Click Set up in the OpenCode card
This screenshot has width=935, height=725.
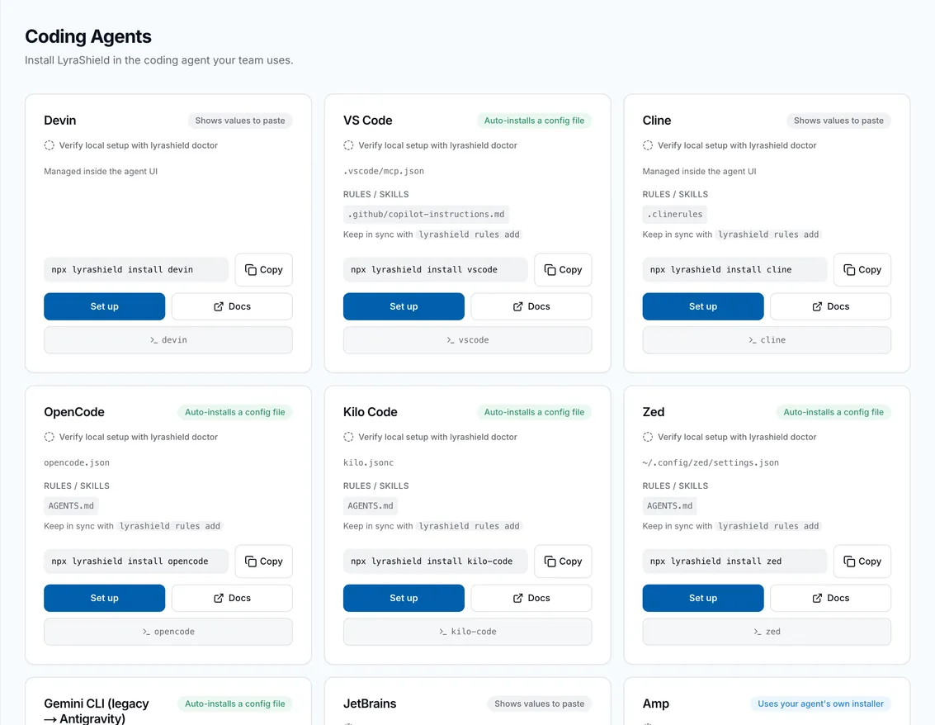[x=104, y=599]
